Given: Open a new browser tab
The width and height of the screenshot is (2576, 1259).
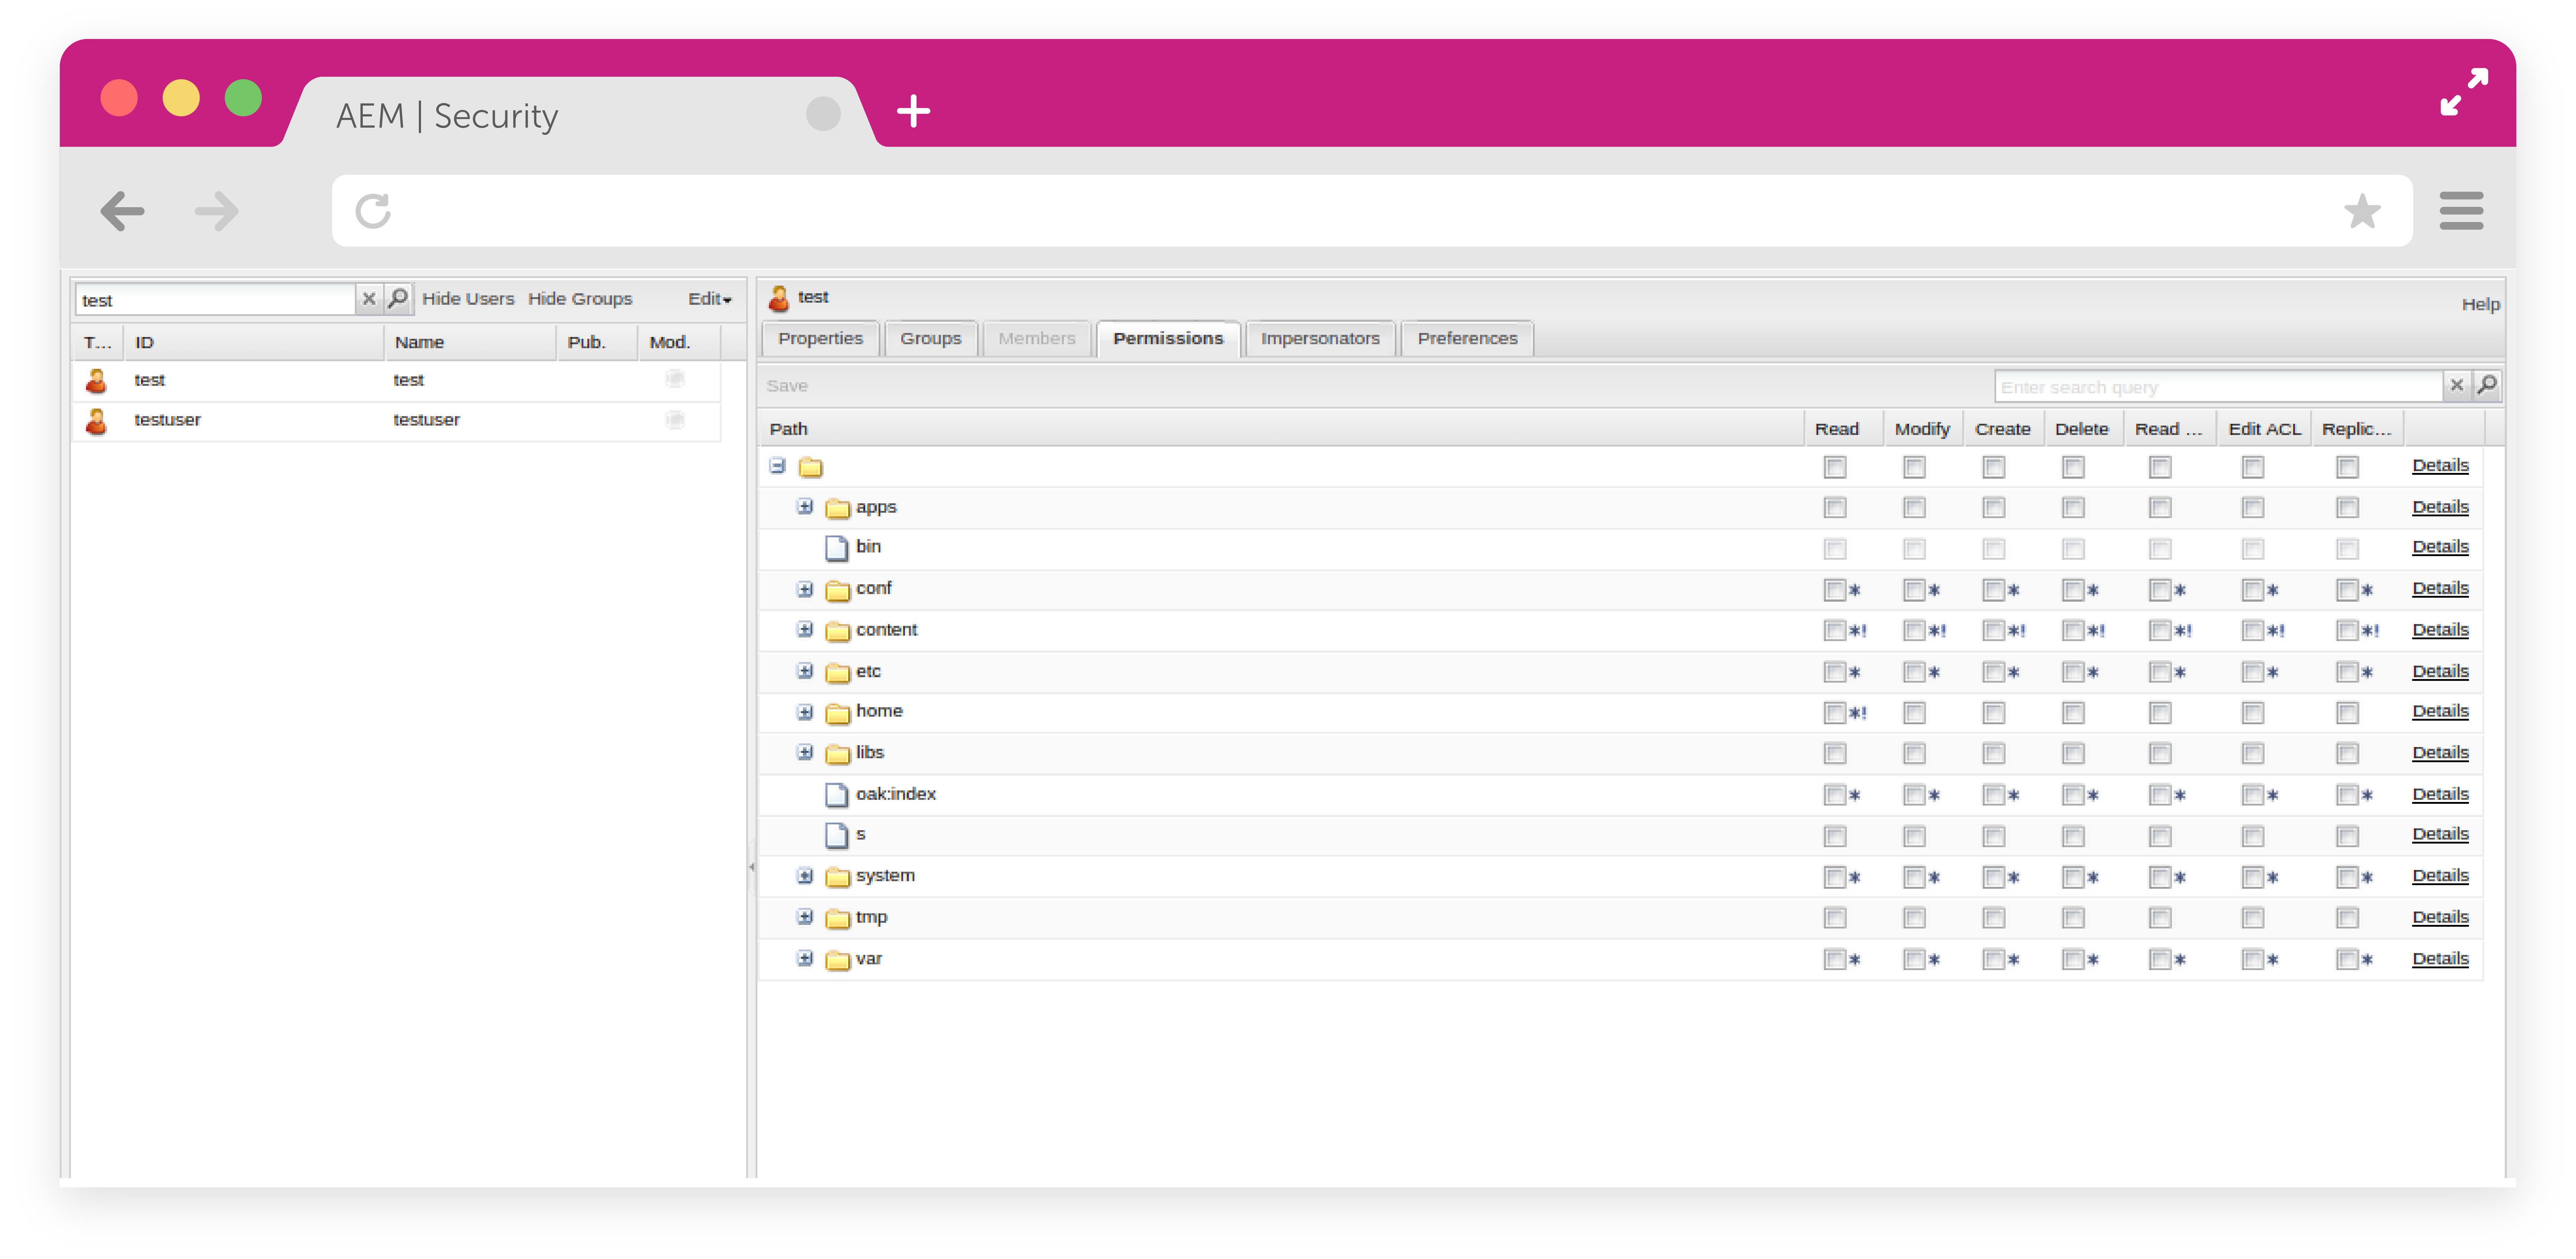Looking at the screenshot, I should pos(913,111).
